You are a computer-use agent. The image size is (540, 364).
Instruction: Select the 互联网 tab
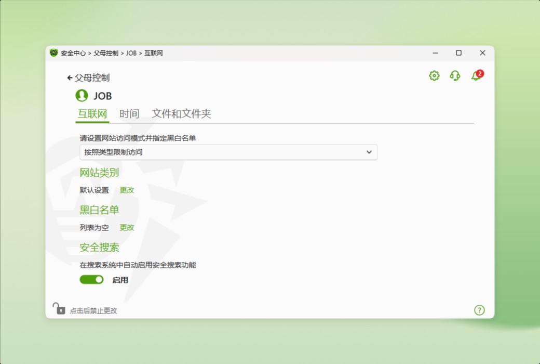(x=92, y=113)
